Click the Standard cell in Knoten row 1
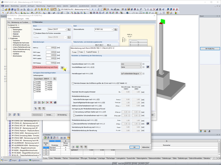 pos(55,148)
